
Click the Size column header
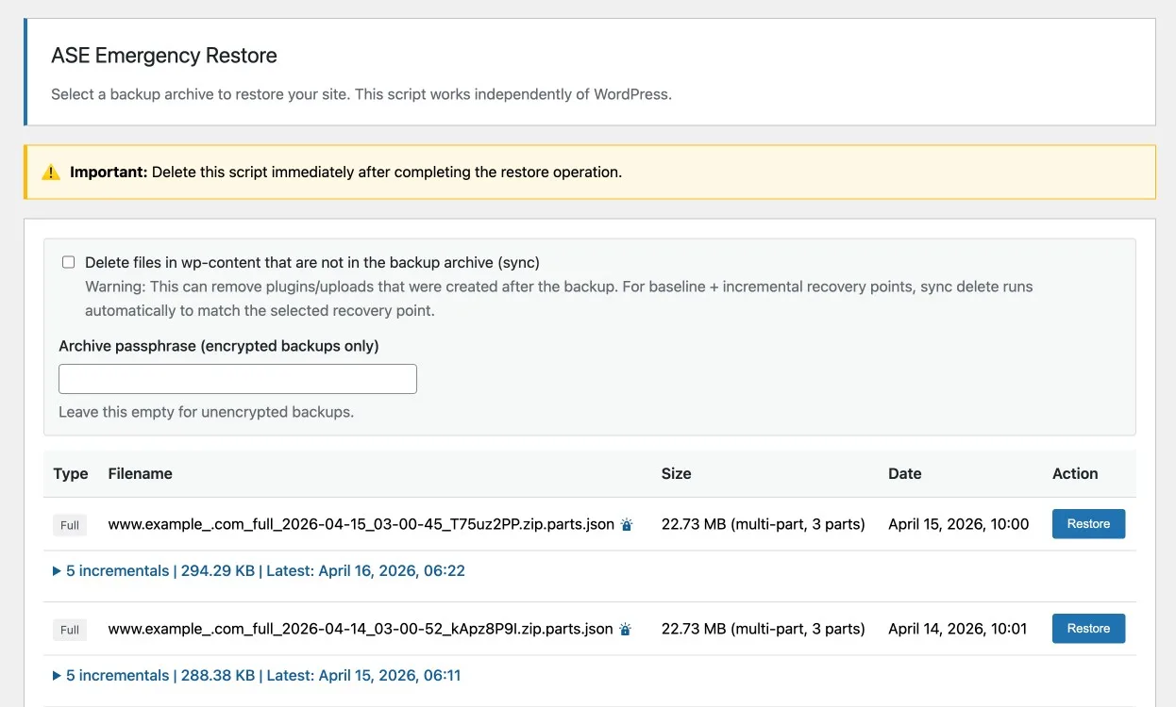(x=676, y=473)
